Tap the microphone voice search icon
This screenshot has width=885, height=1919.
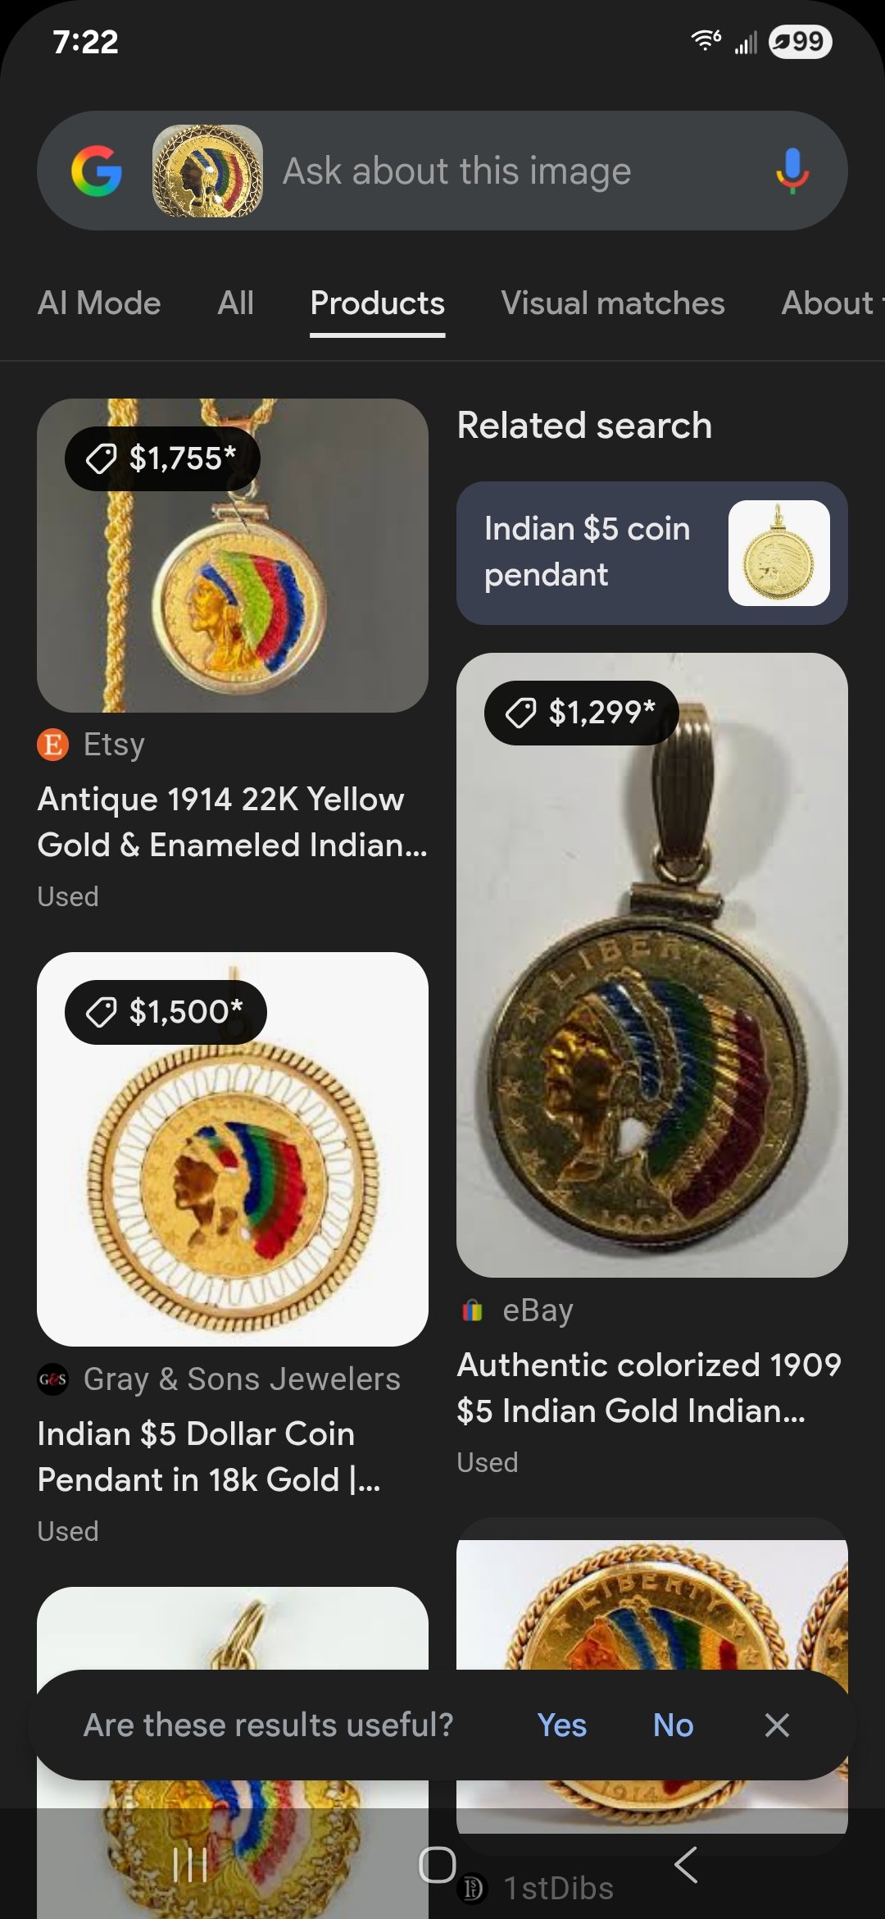[x=792, y=171]
